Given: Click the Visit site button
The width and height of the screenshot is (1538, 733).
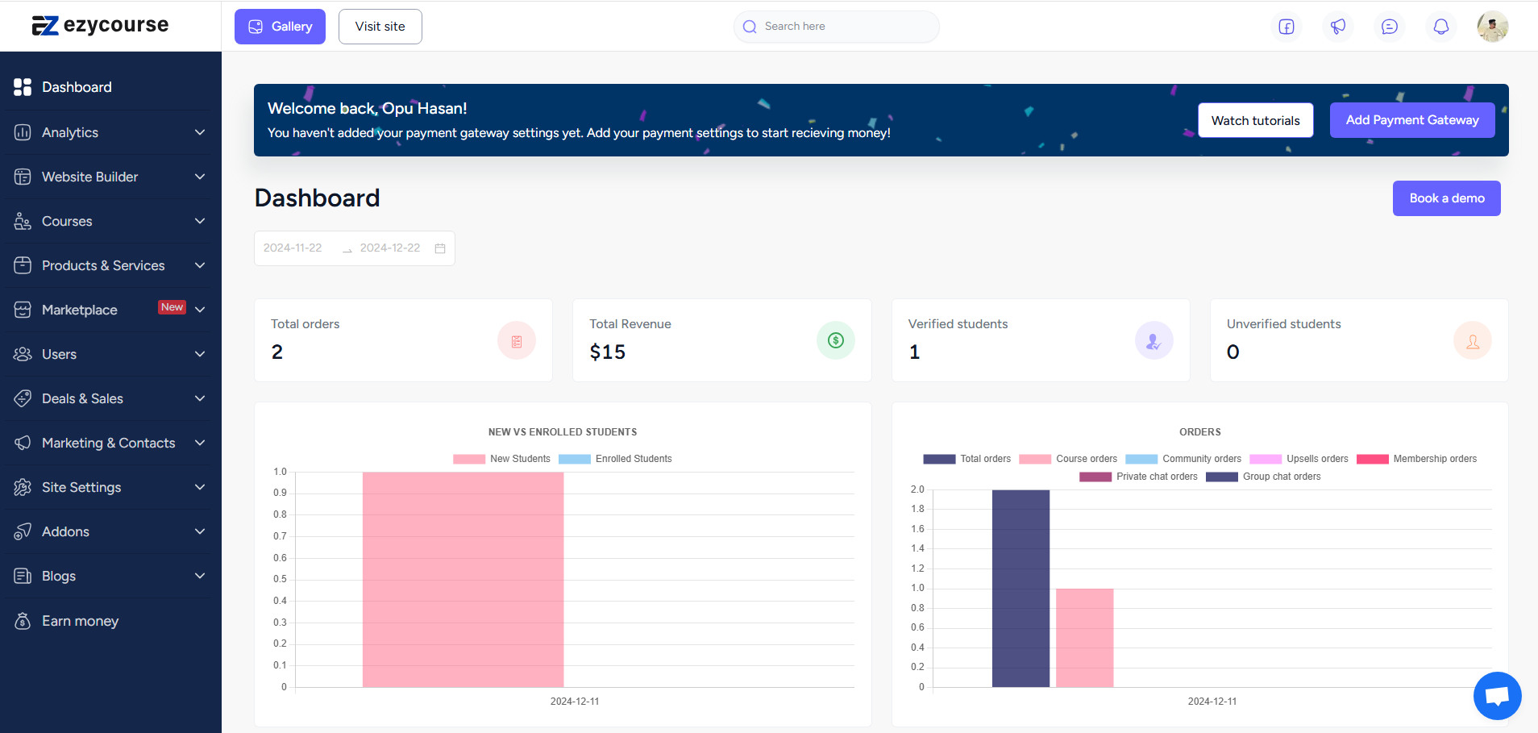Looking at the screenshot, I should point(380,27).
